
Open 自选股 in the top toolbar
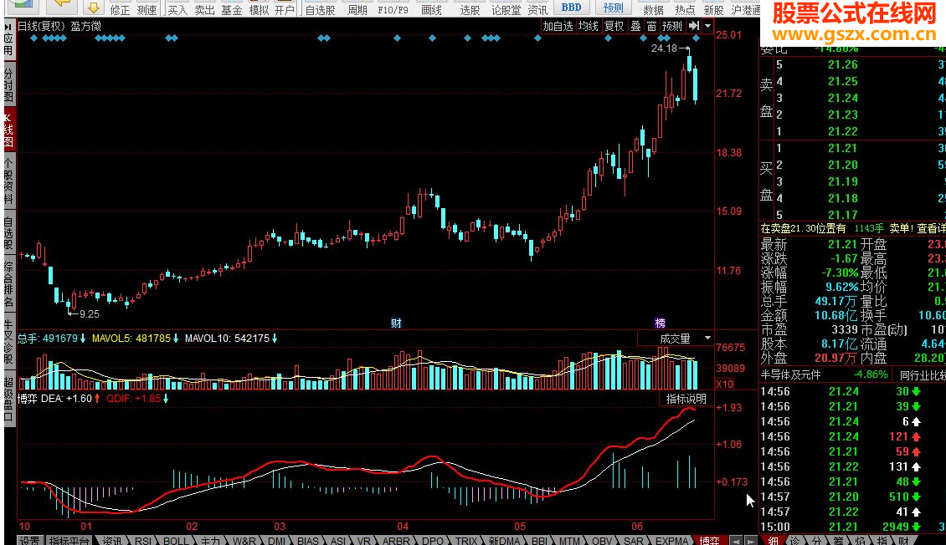pos(321,8)
